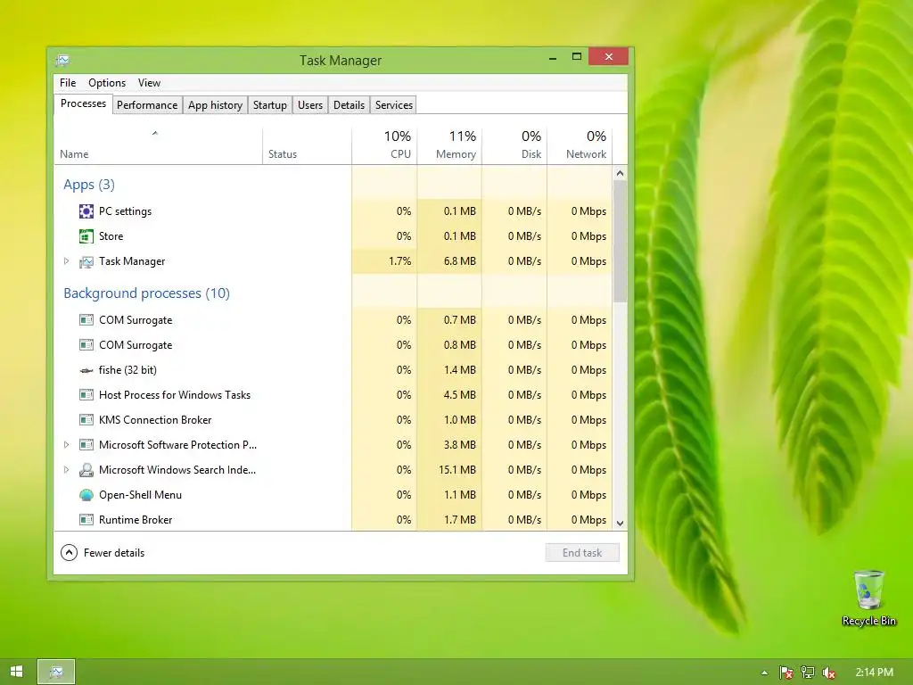
Task: Switch to the Performance tab
Action: pyautogui.click(x=147, y=105)
